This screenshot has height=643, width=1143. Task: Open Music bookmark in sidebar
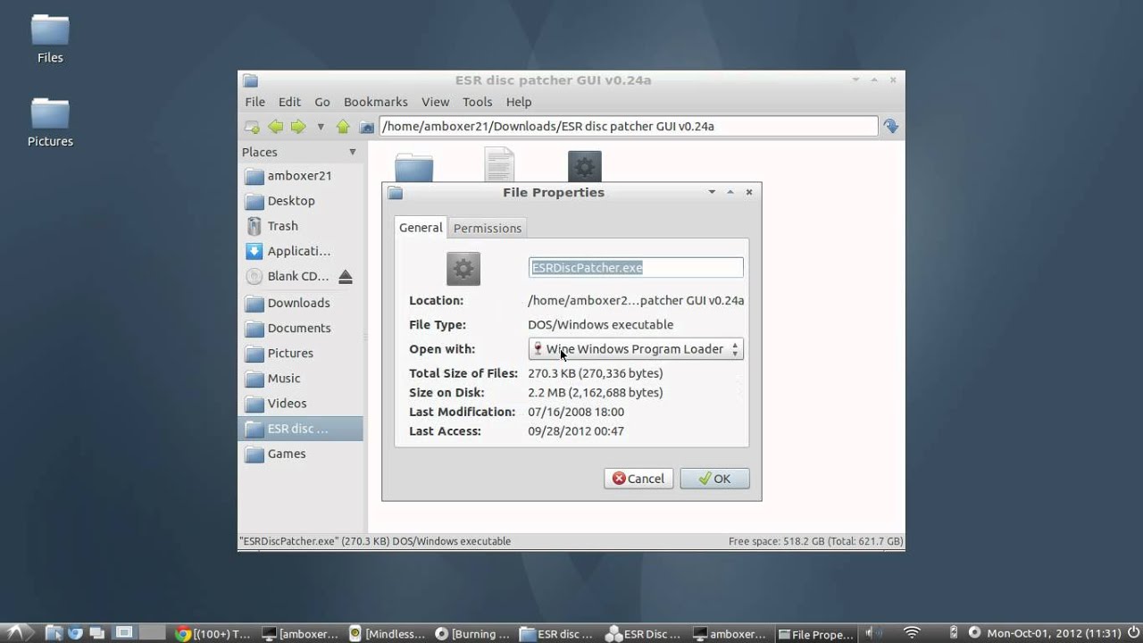coord(301,378)
